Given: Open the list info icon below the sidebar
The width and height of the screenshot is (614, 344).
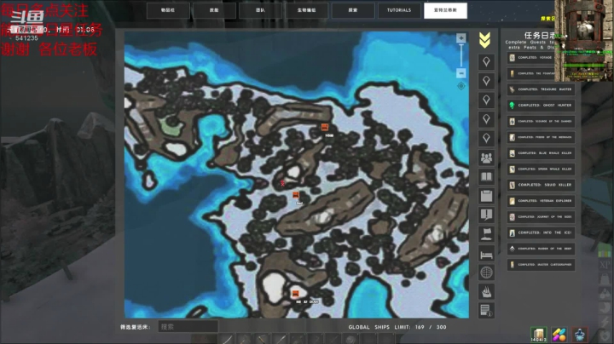Looking at the screenshot, I should (486, 311).
